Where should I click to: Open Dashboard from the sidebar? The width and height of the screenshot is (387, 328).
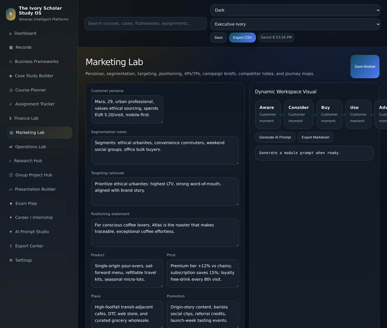[39, 33]
